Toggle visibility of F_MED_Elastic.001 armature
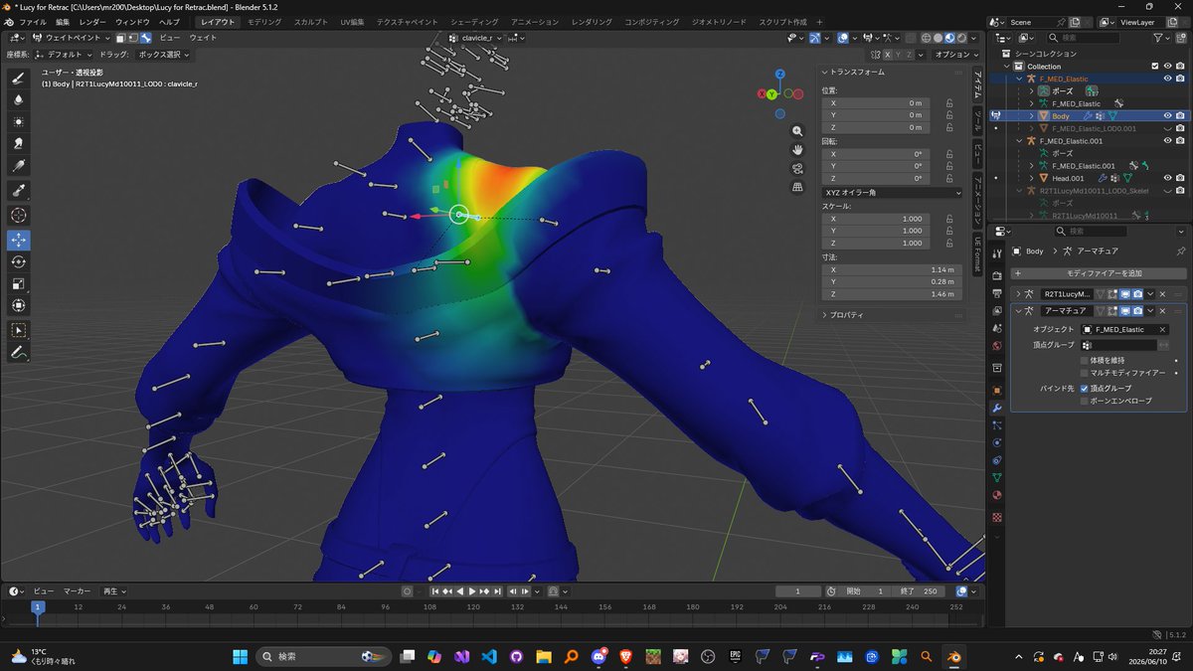Viewport: 1193px width, 671px height. [x=1167, y=141]
